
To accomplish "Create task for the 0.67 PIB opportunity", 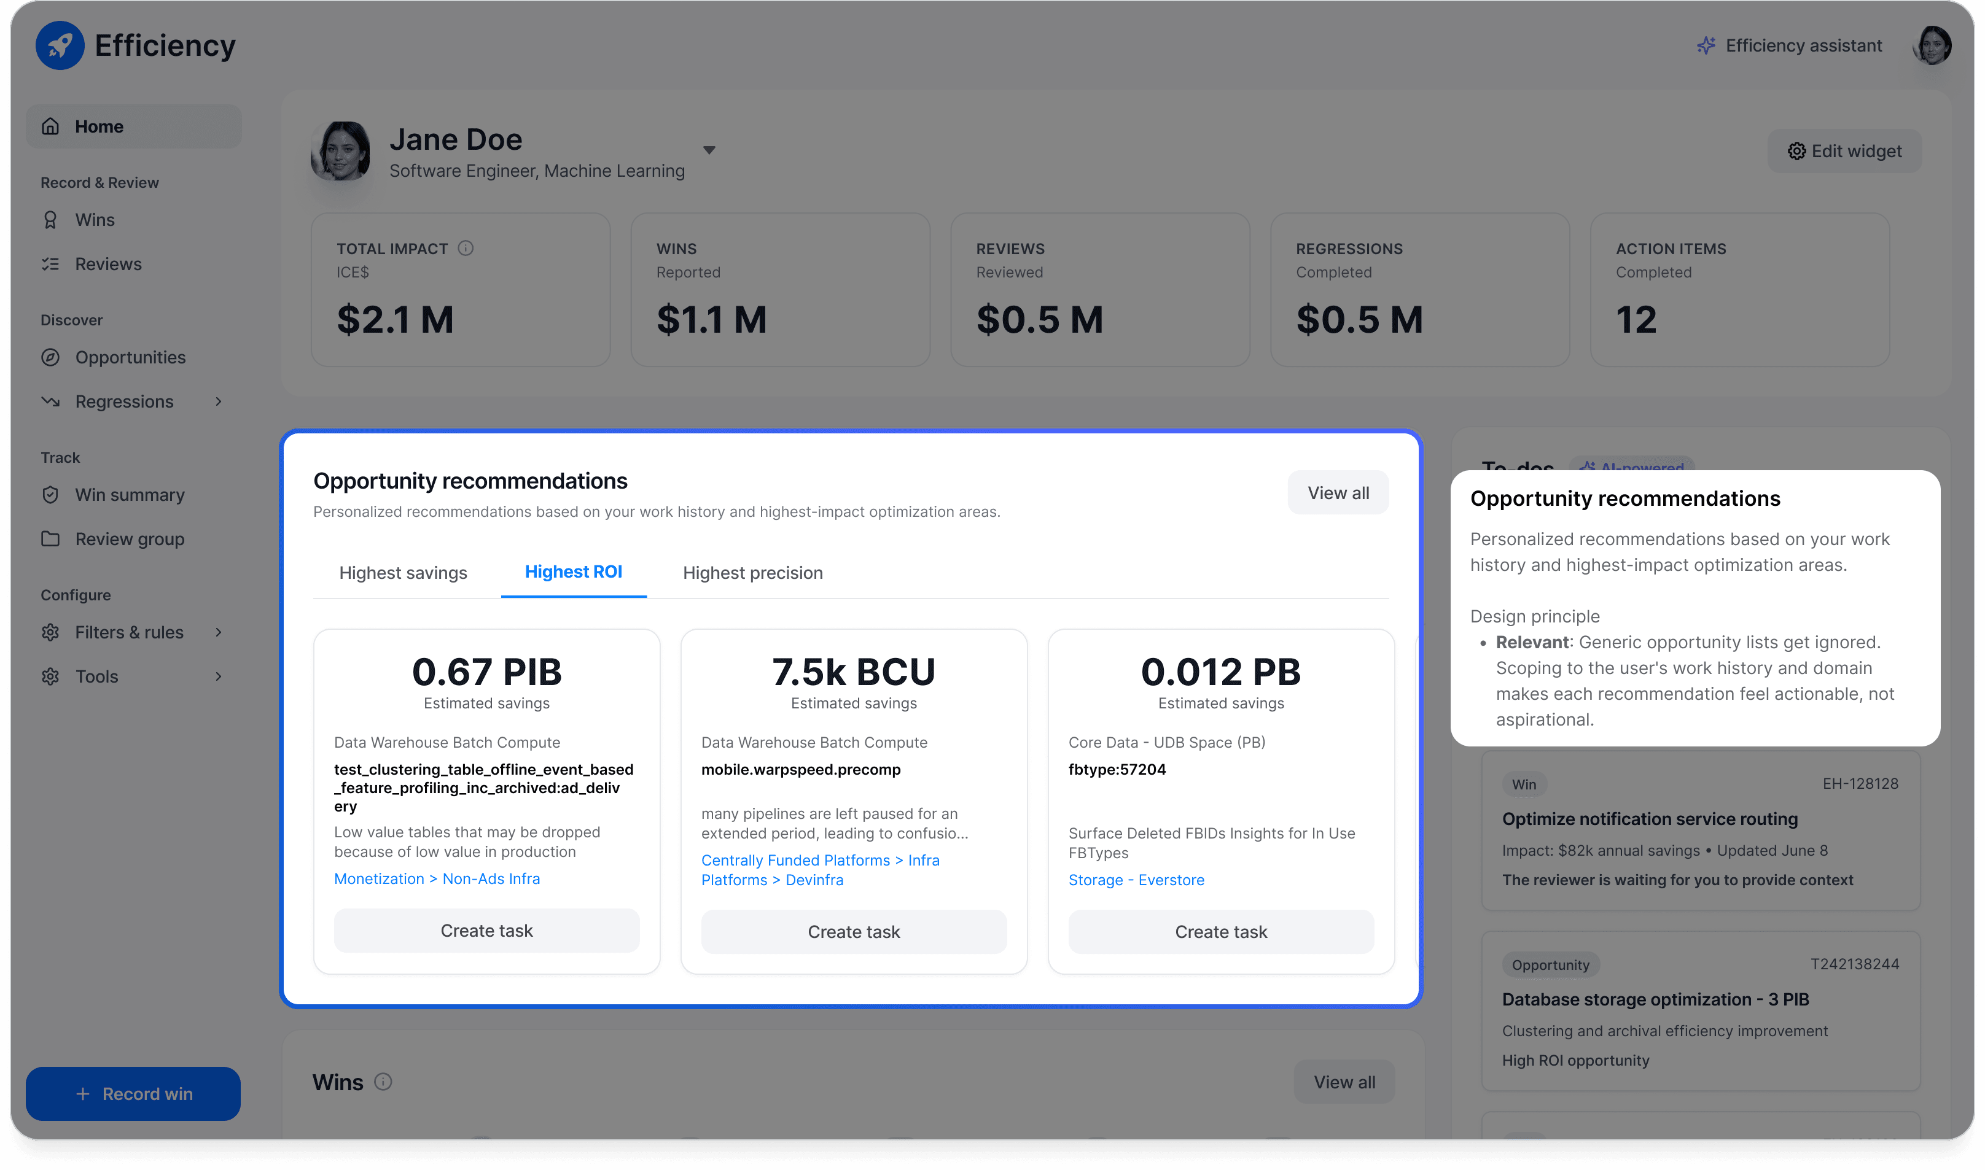I will click(x=486, y=931).
